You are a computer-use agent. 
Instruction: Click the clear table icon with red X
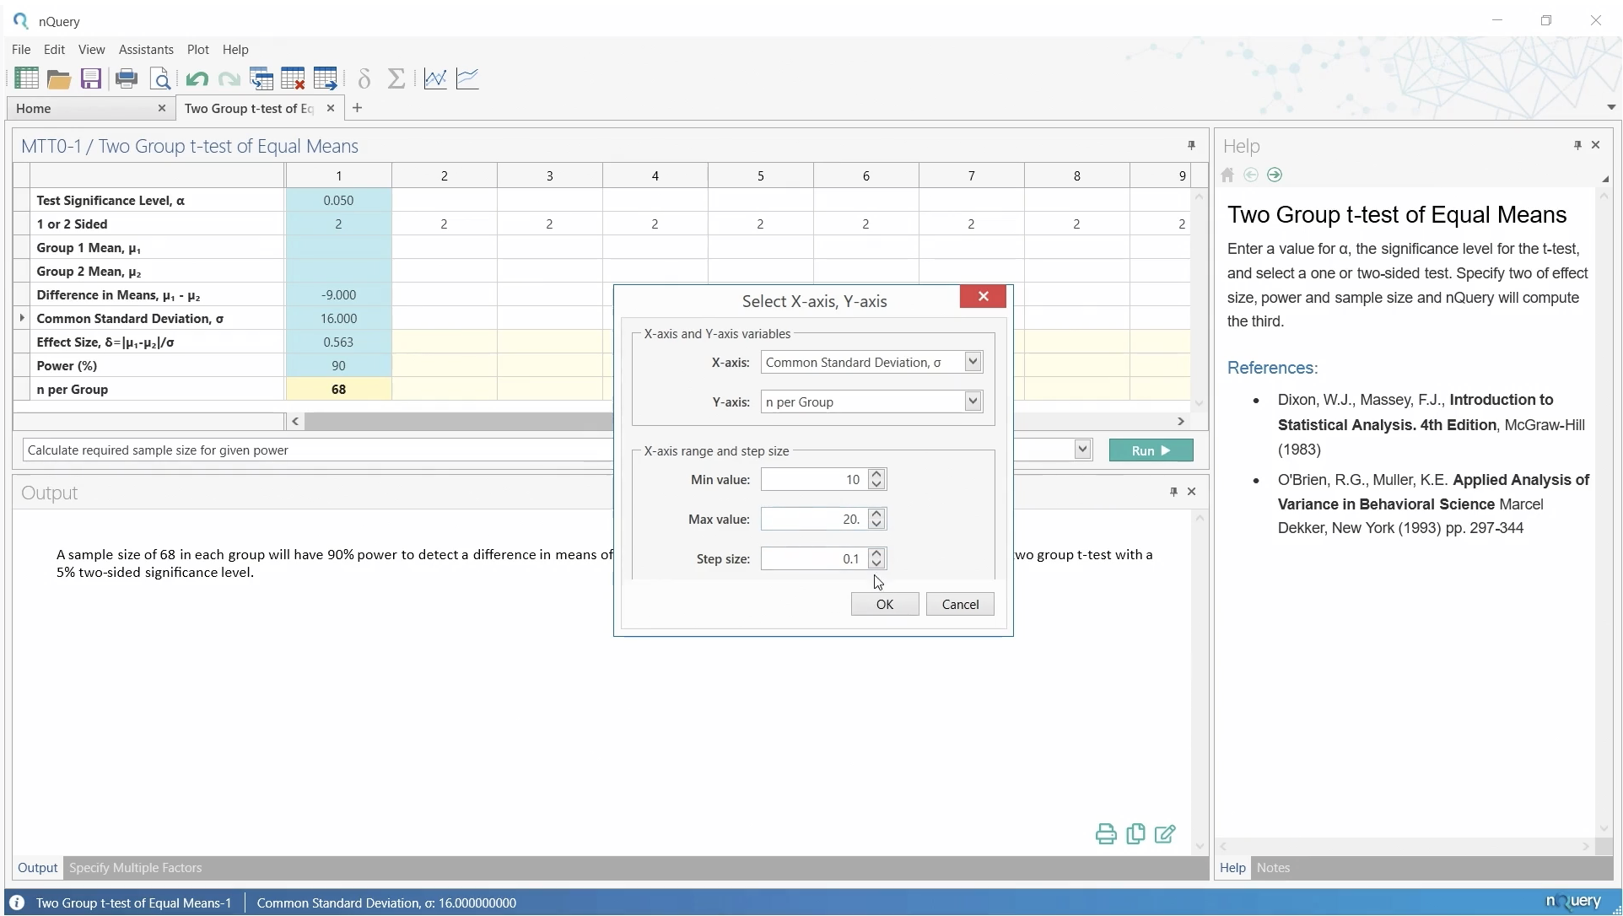294,78
